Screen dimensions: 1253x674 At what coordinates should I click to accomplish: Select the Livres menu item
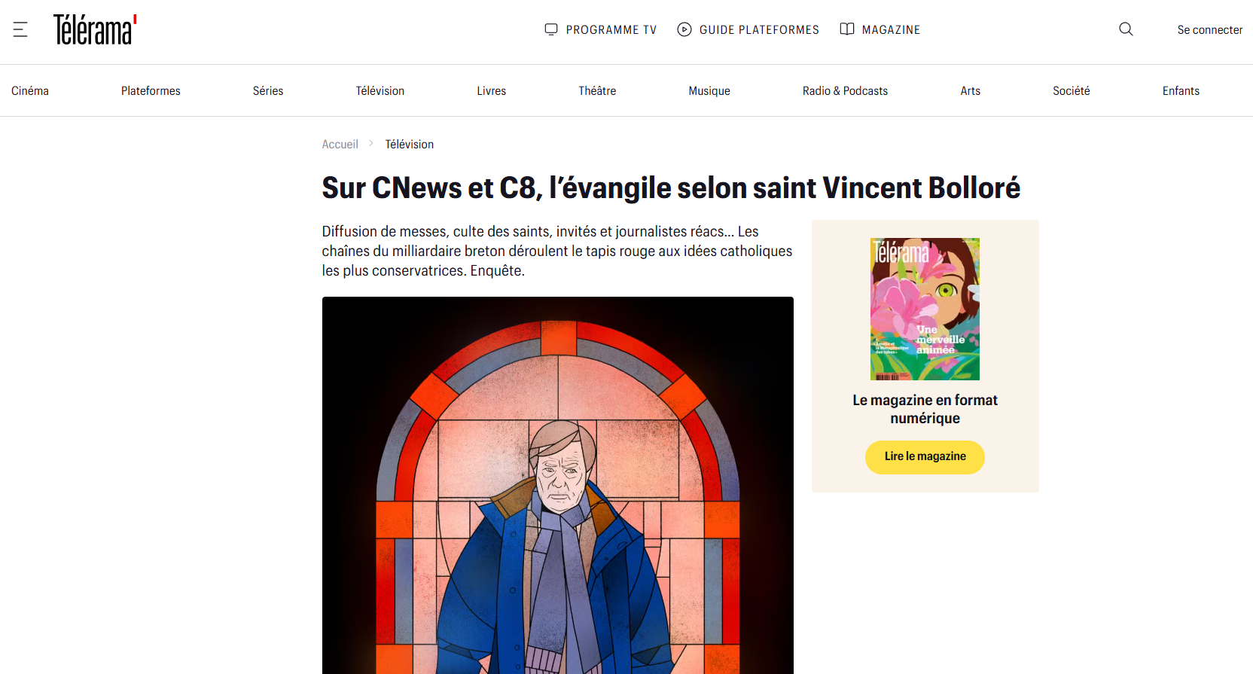coord(492,90)
